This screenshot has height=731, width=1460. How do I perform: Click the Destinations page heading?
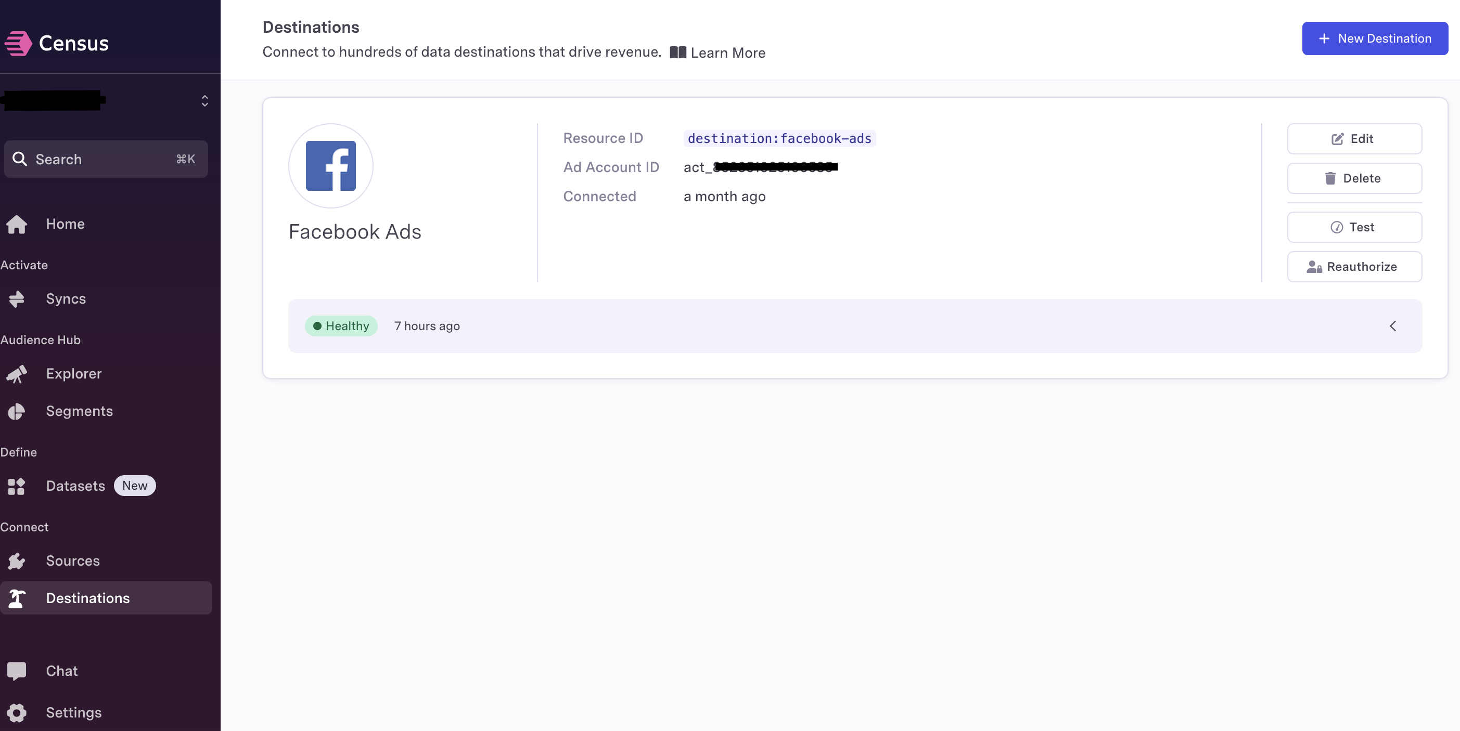(x=311, y=27)
